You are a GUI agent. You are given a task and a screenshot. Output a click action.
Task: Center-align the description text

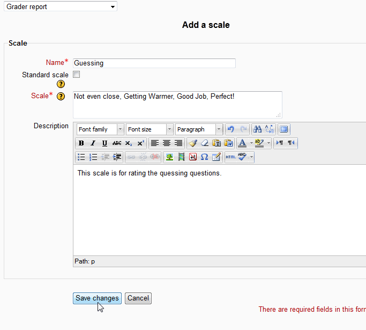167,143
